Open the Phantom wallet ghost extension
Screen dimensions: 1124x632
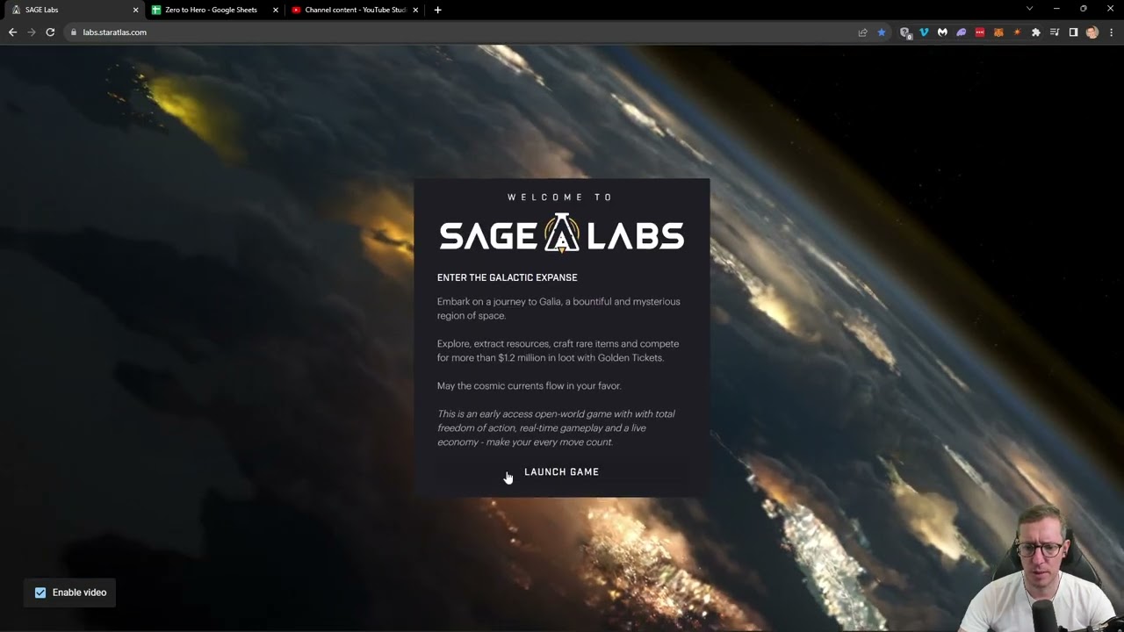(x=962, y=32)
